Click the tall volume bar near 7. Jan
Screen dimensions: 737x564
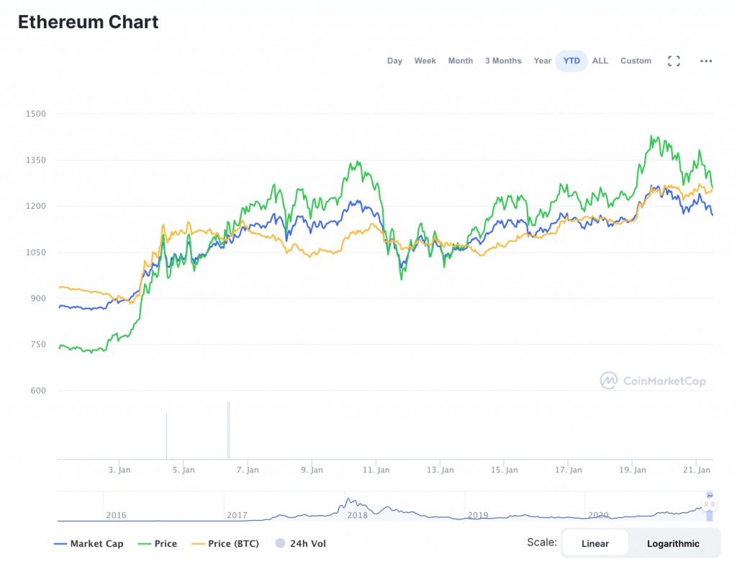(x=228, y=430)
